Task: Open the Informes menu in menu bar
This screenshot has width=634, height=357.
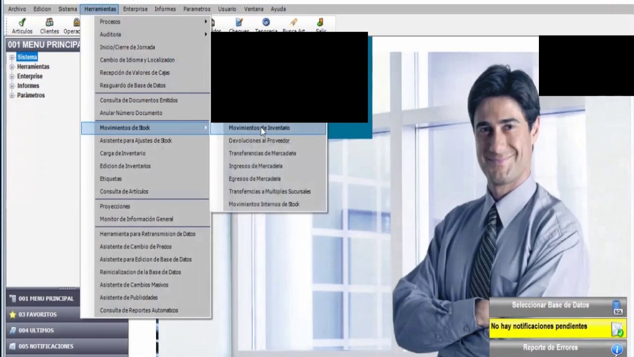Action: 165,9
